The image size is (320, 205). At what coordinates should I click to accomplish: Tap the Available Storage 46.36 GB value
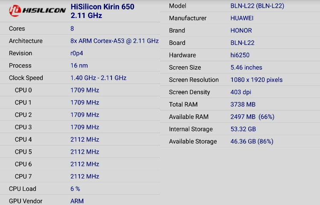[252, 141]
